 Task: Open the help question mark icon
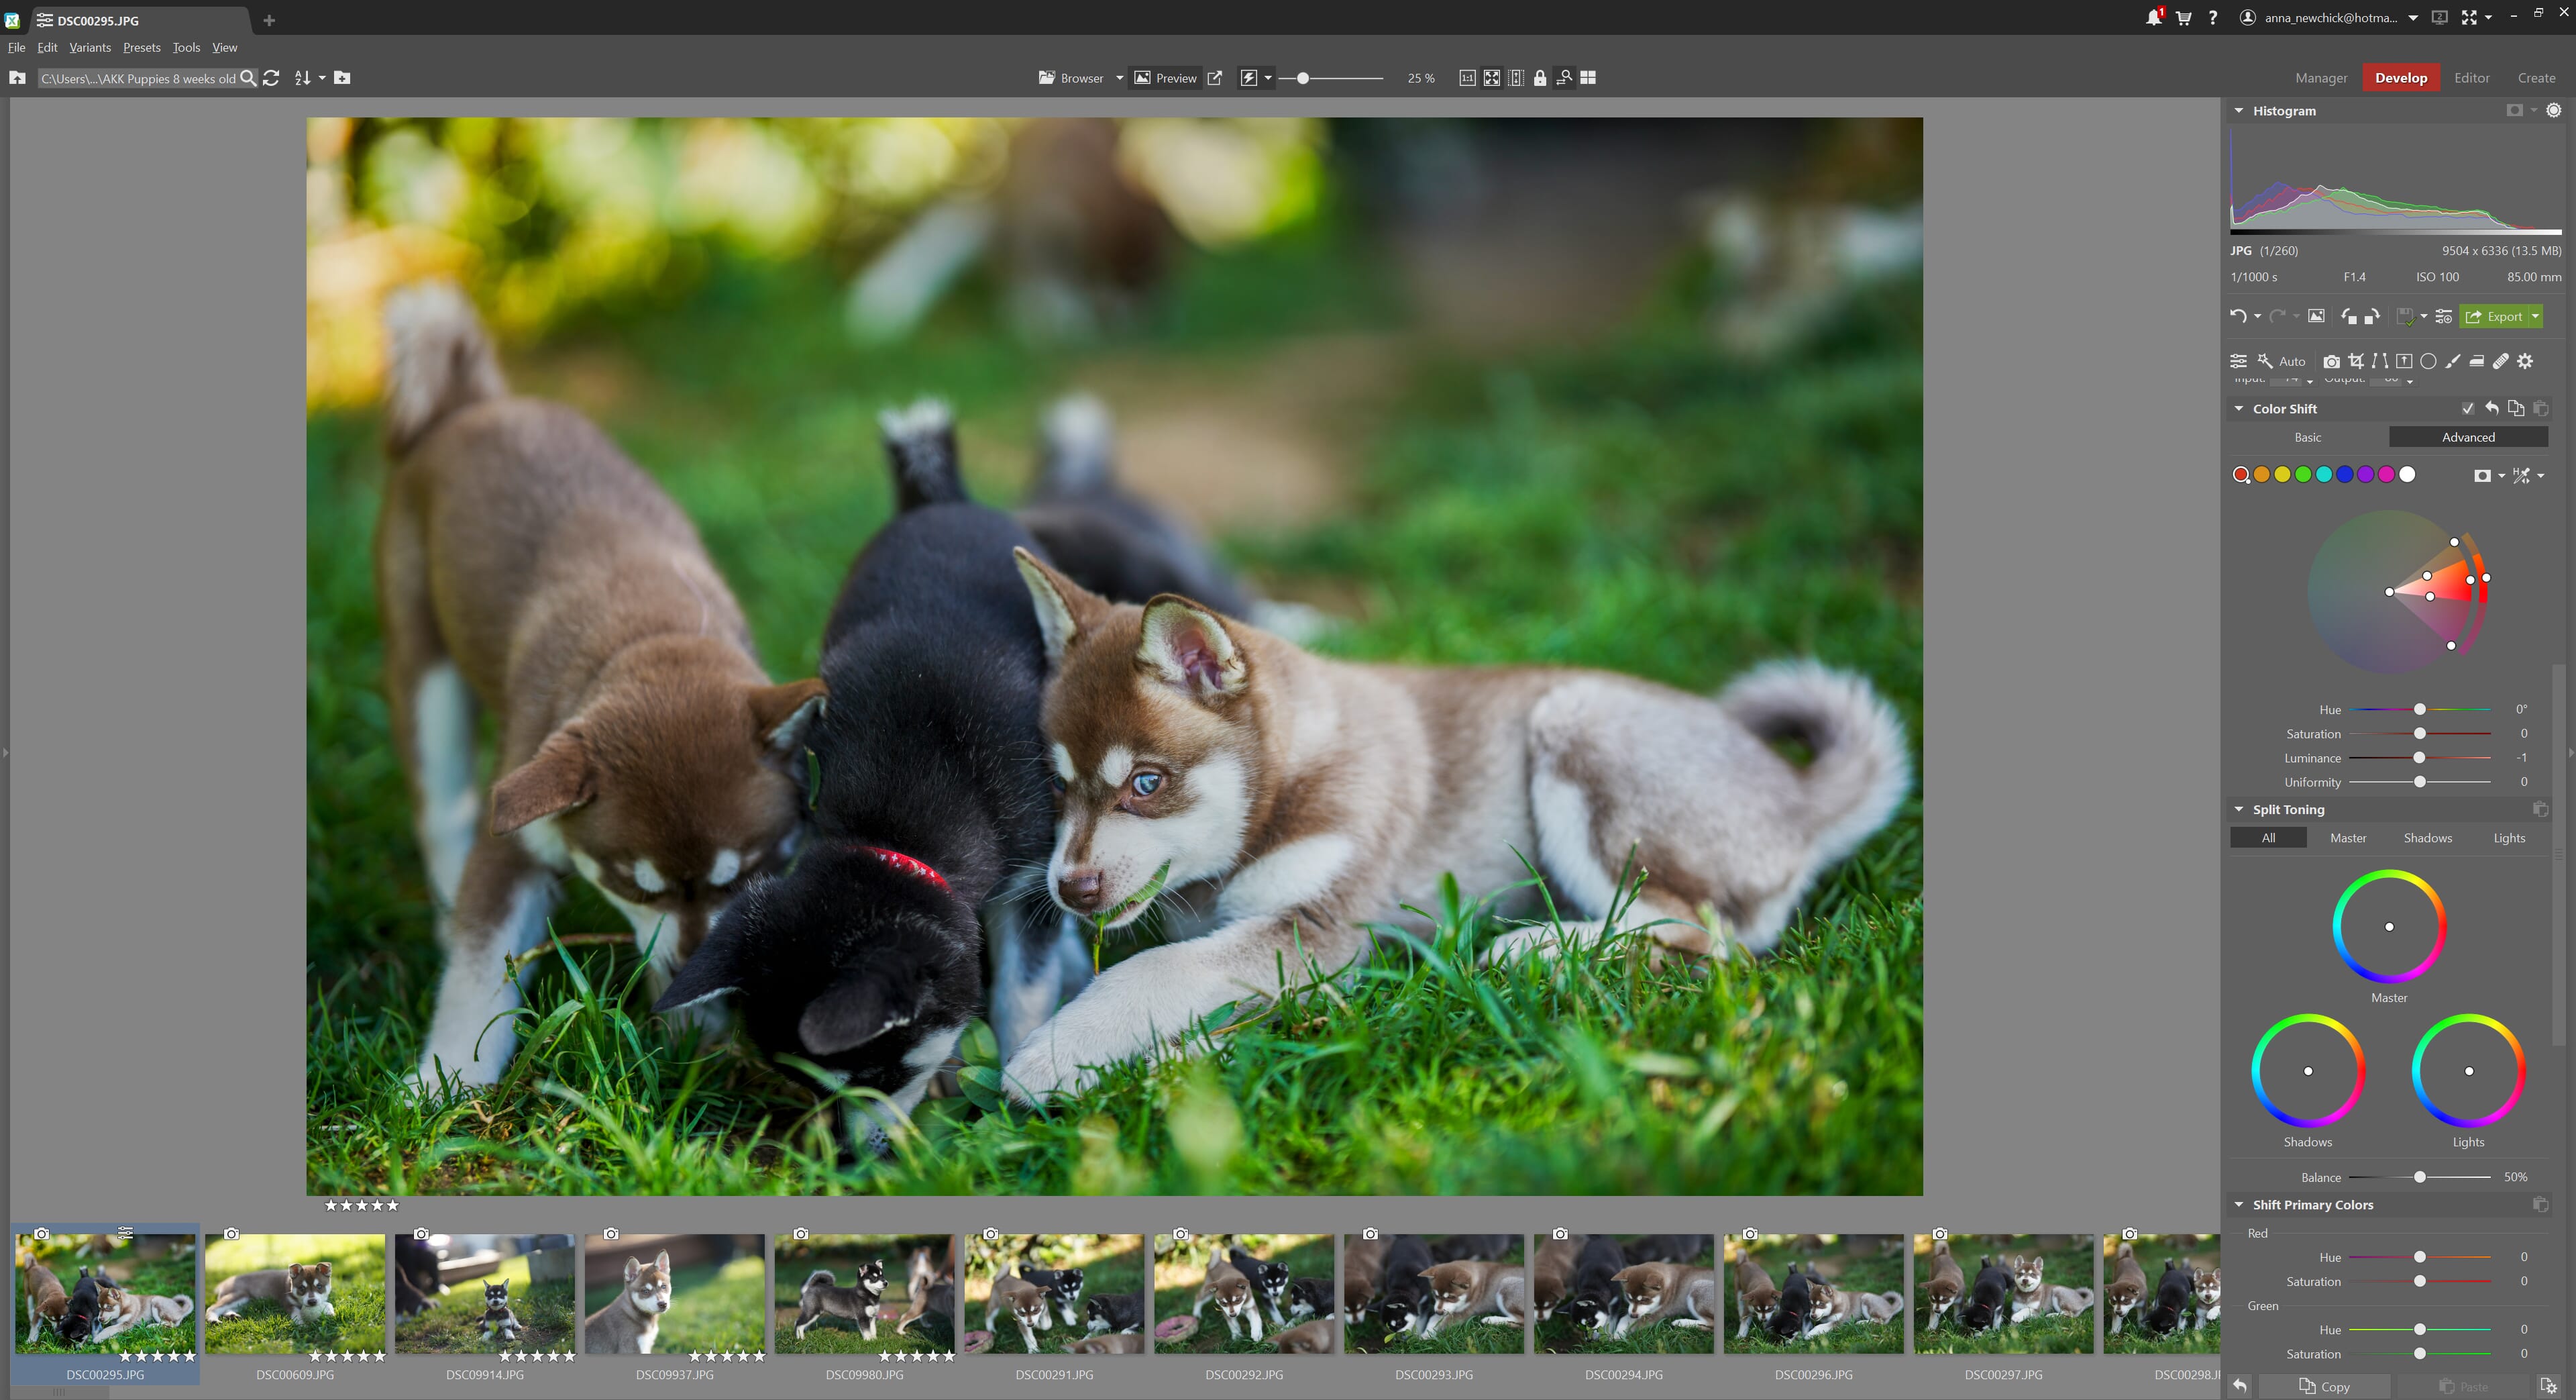2213,18
